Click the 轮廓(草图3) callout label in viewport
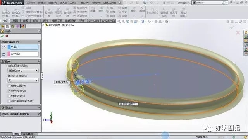This screenshot has width=248, height=139. pyautogui.click(x=62, y=82)
